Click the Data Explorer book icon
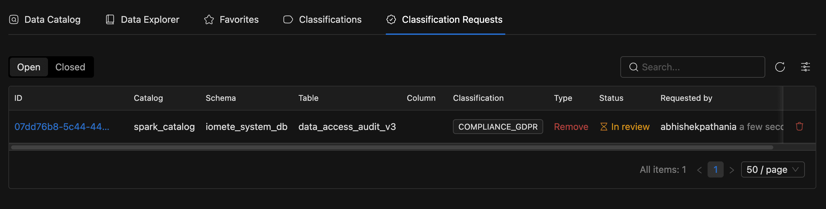The height and width of the screenshot is (209, 826). click(x=110, y=20)
